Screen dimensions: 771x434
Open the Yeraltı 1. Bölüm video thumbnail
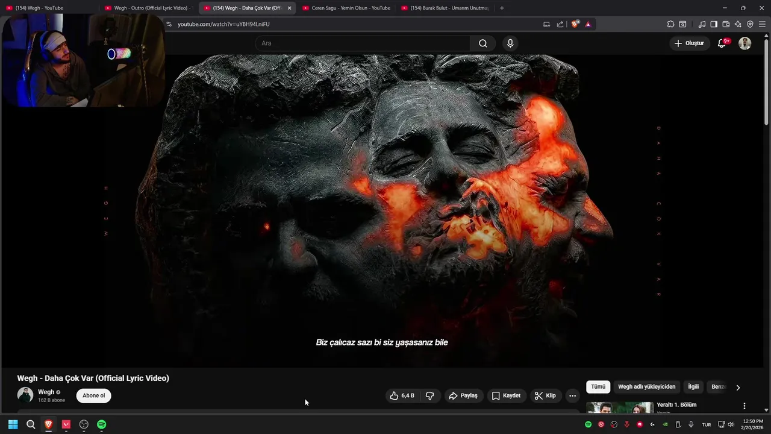620,408
